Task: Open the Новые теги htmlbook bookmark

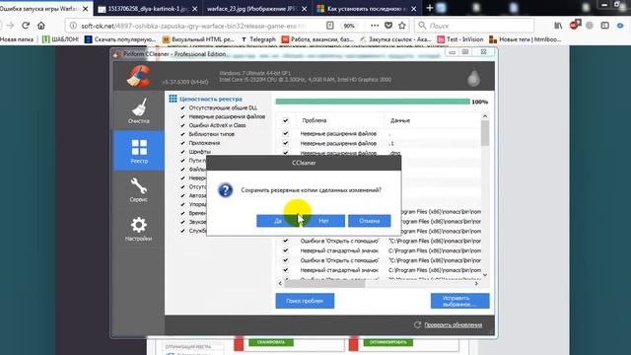Action: [x=526, y=39]
